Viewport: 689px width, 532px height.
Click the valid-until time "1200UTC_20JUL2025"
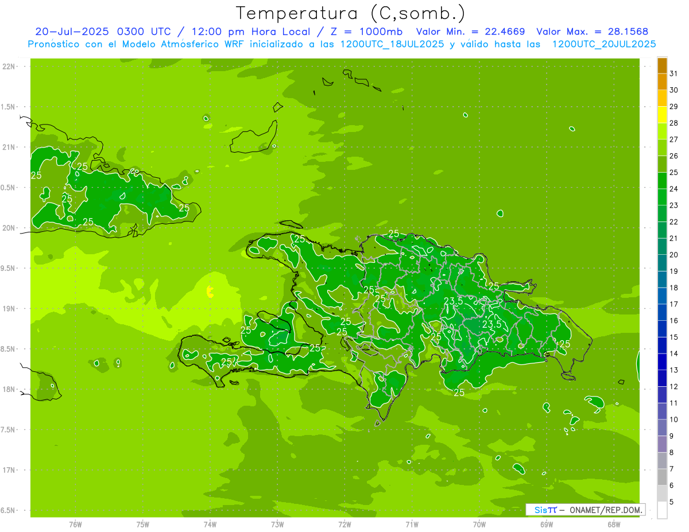tap(604, 44)
